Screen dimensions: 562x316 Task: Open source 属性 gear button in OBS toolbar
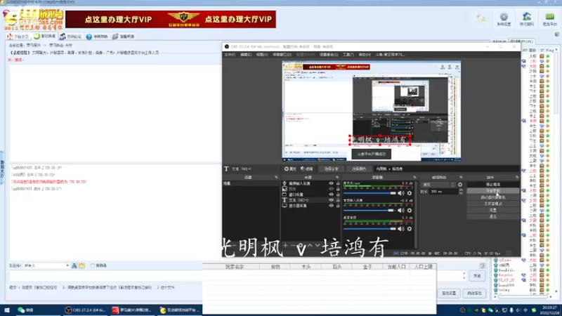point(290,169)
